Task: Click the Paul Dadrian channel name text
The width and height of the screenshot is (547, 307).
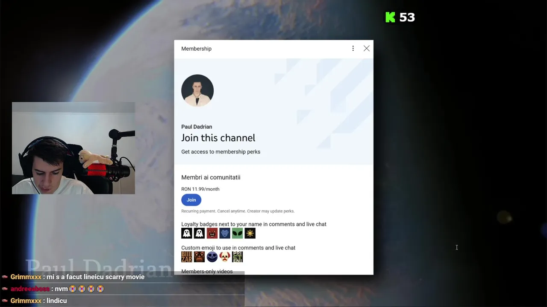Action: pyautogui.click(x=197, y=127)
